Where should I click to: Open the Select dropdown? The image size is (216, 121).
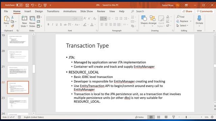pos(182,26)
